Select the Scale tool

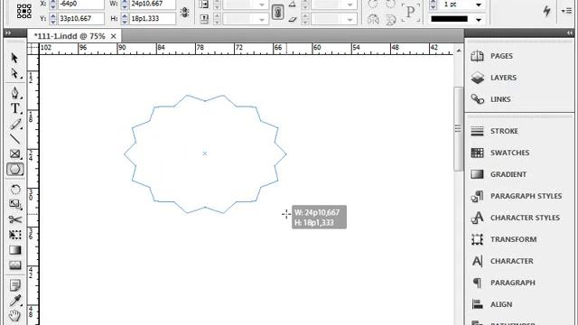click(x=14, y=205)
